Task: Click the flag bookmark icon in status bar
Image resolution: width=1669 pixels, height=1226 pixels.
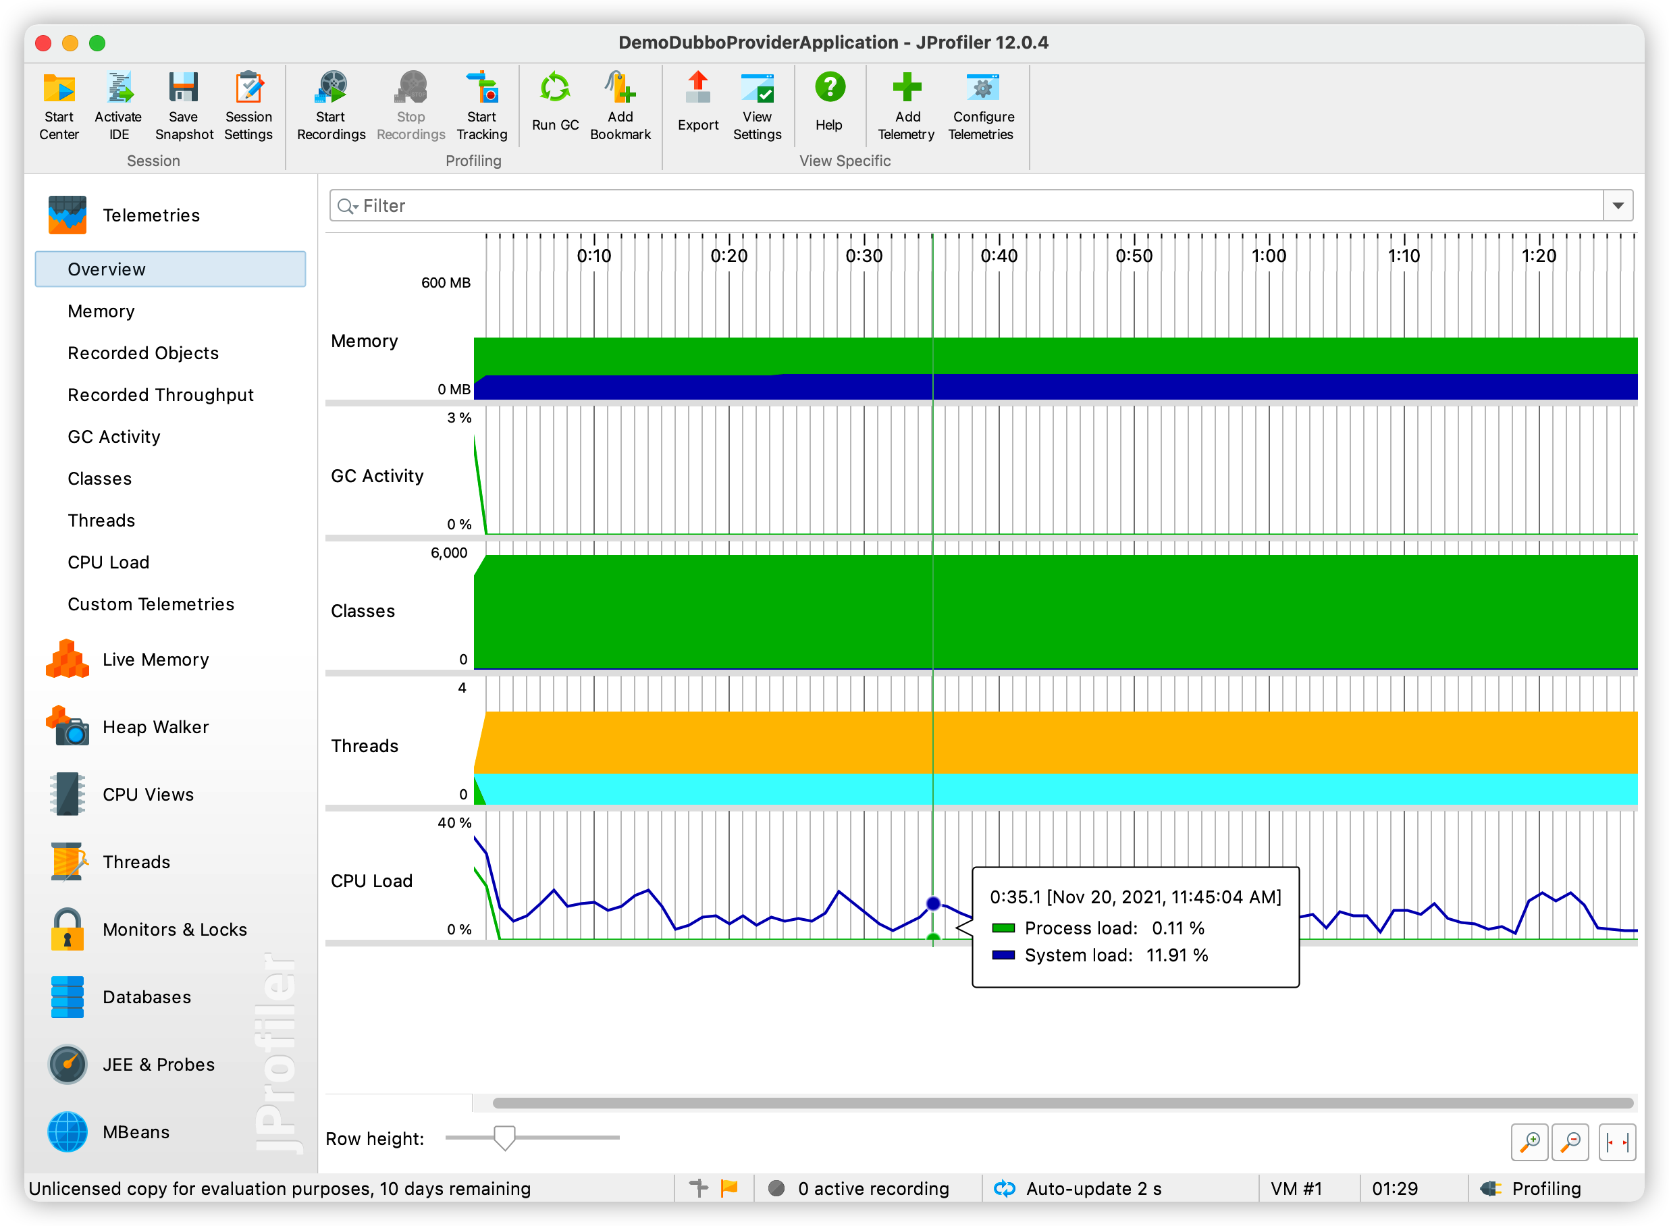Action: 729,1189
